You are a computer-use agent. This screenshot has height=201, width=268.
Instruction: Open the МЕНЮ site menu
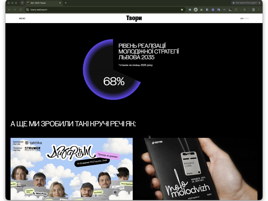22,18
